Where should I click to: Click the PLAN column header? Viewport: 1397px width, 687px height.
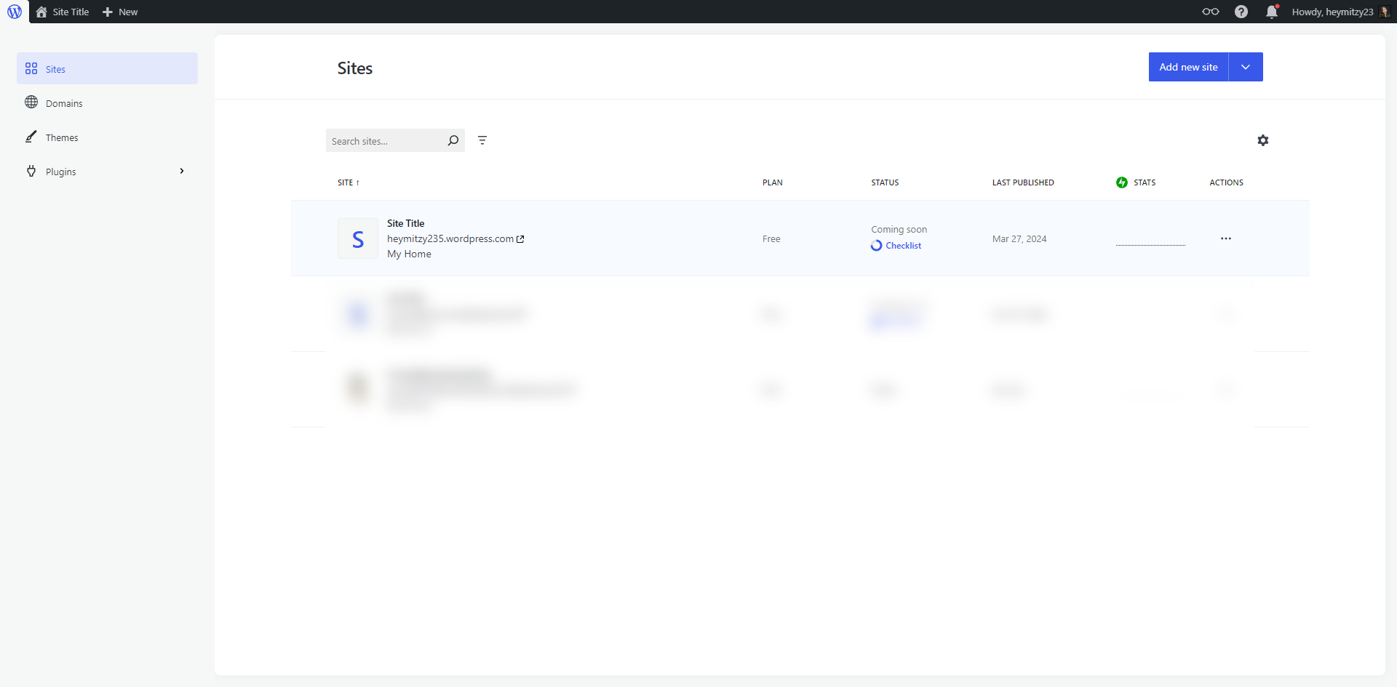[773, 182]
